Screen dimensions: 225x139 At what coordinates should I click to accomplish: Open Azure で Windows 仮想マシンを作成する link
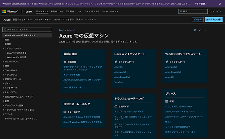pos(82,122)
